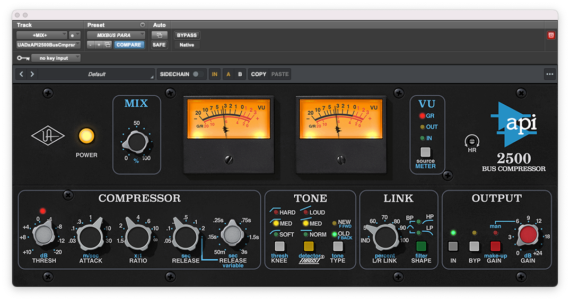
Task: Click the NORM thrust indicator
Action: pyautogui.click(x=306, y=235)
